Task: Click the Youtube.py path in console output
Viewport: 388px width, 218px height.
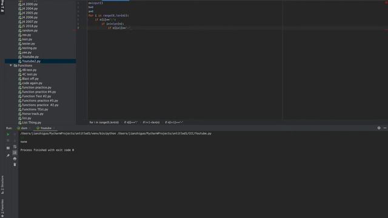Action: point(164,133)
